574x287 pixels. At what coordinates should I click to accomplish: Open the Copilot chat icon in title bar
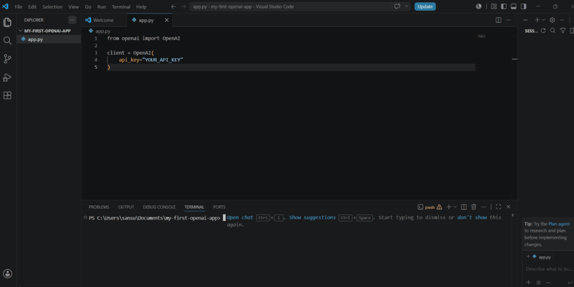(397, 6)
